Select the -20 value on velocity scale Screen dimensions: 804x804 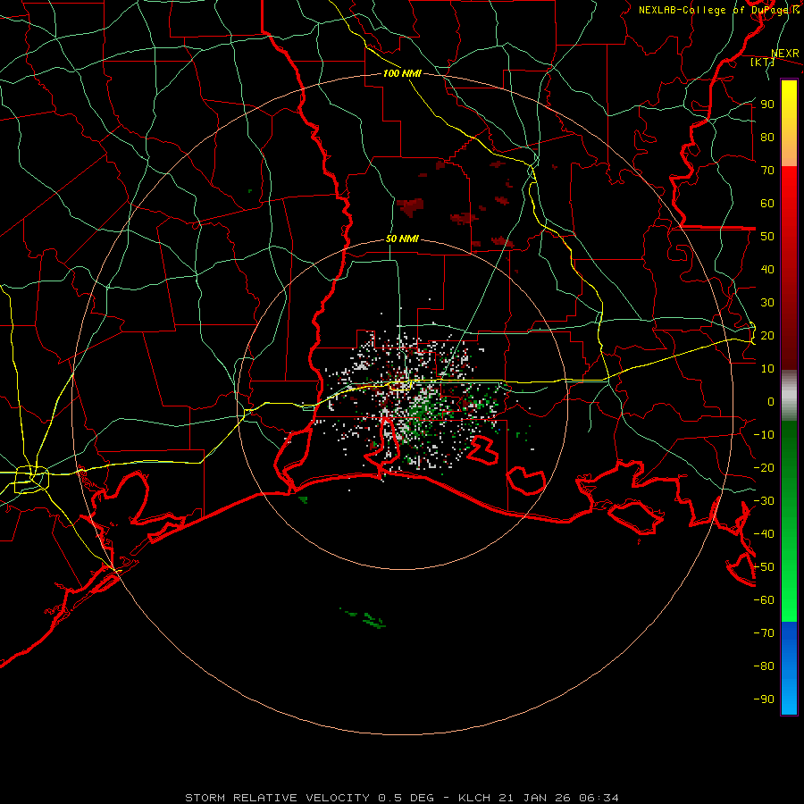764,467
